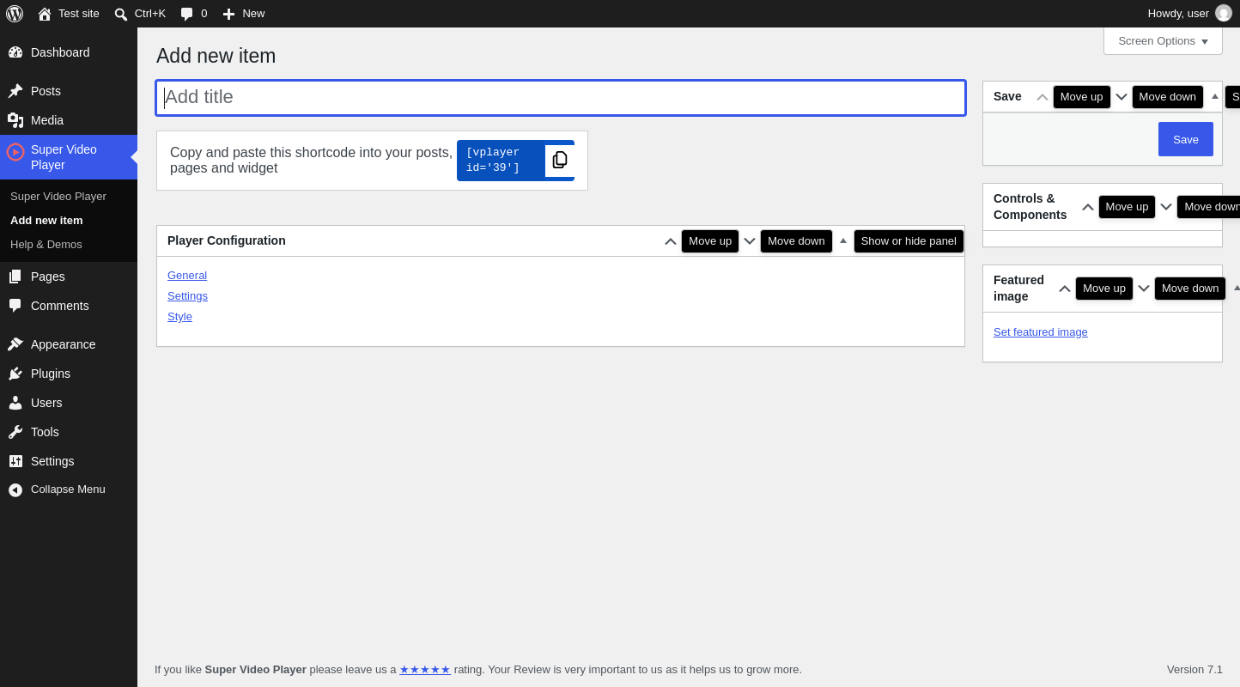Open the New menu in admin bar
Screen dimensions: 1240x687
pyautogui.click(x=244, y=14)
